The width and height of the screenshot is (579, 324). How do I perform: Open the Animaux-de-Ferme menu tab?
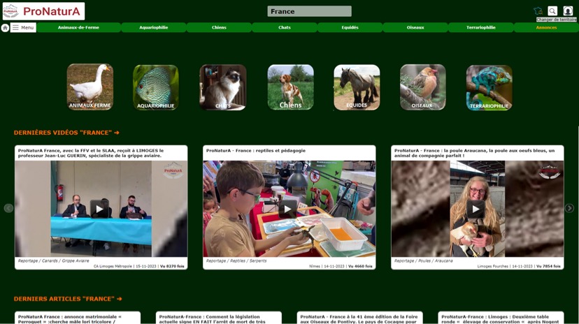tap(78, 28)
